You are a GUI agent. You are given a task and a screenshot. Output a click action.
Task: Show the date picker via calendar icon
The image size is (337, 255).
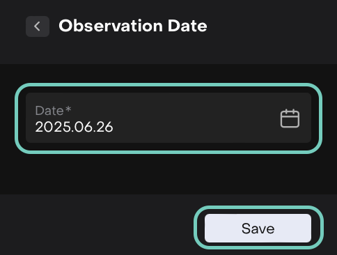click(290, 118)
